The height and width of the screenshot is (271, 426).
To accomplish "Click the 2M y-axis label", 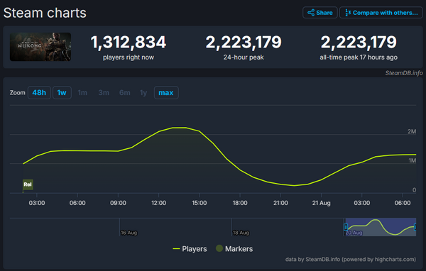I will (x=412, y=131).
